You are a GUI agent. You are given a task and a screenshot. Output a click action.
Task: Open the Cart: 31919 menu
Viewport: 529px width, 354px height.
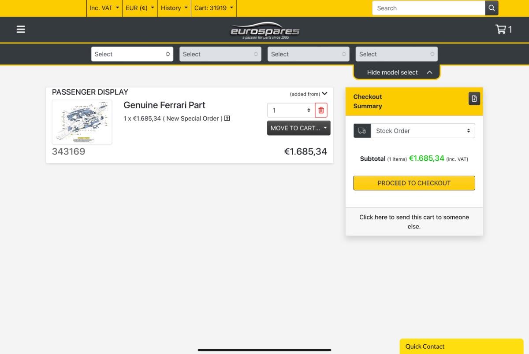214,8
